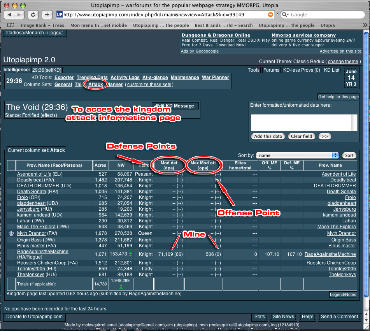Open the Exporter KD tool
The image size is (370, 331).
[64, 77]
